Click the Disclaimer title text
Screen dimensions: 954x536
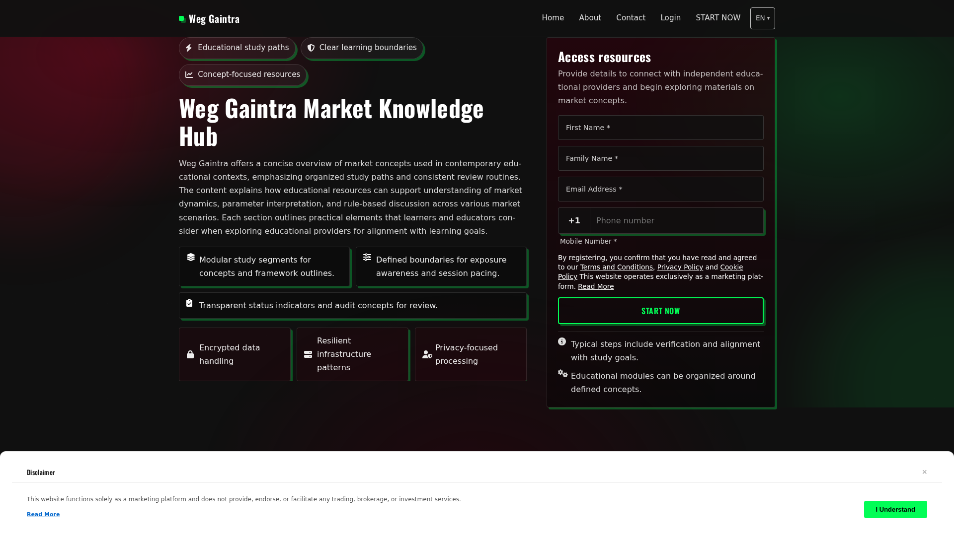(x=41, y=472)
